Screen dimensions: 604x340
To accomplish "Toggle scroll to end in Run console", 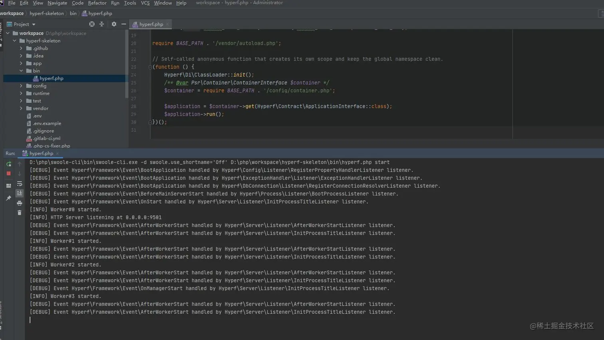I will [x=19, y=193].
